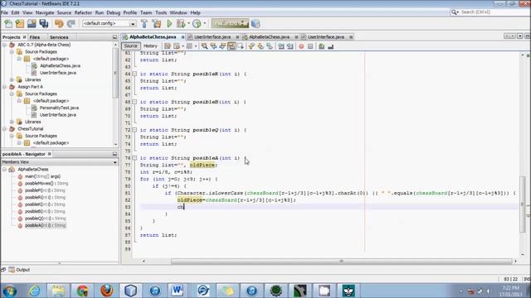Collapse code fold at posibleB method
The height and width of the screenshot is (298, 531).
click(134, 102)
